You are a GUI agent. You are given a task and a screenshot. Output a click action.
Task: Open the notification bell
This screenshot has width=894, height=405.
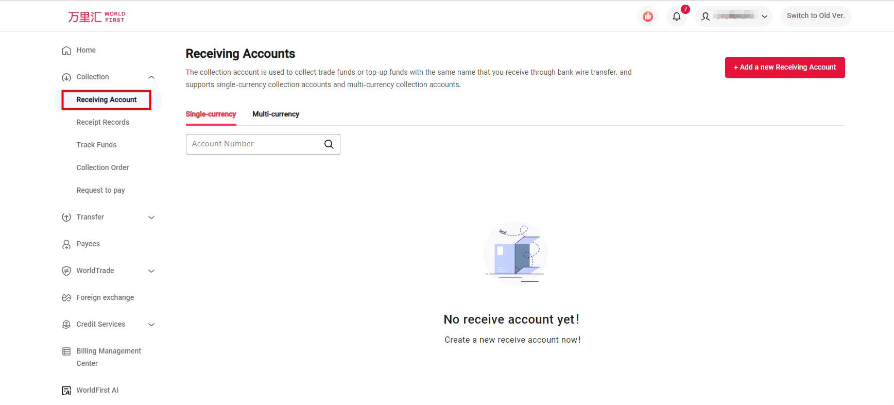(x=677, y=16)
